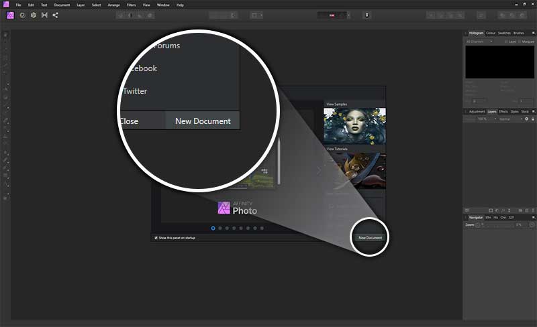Click the Export Persona share icon
Screen dimensions: 537x327
[56, 15]
